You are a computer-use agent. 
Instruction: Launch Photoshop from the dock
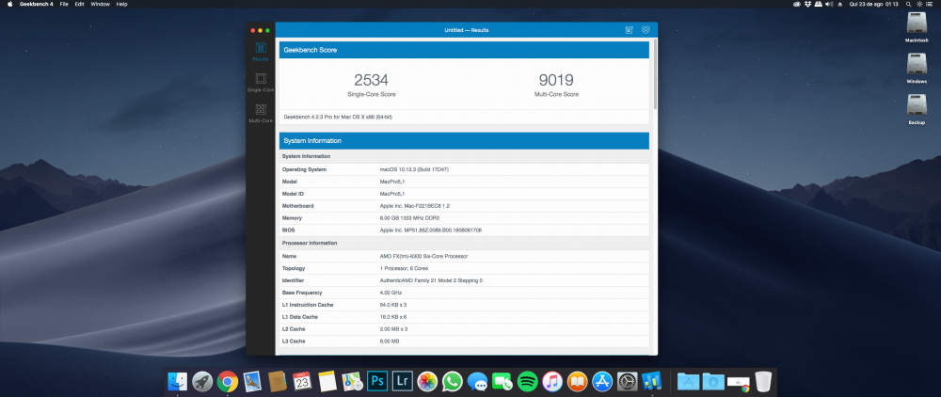click(377, 381)
